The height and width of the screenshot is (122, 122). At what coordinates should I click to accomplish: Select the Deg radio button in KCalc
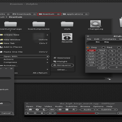88,48
